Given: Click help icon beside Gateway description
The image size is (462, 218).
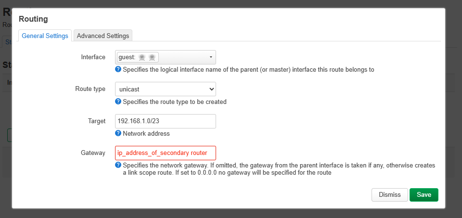Looking at the screenshot, I should click(x=118, y=165).
